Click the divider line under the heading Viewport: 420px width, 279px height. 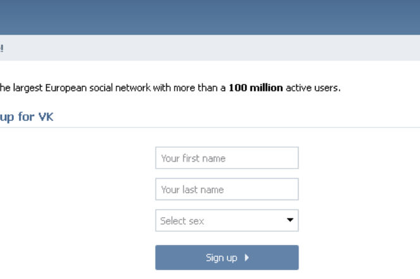210,128
